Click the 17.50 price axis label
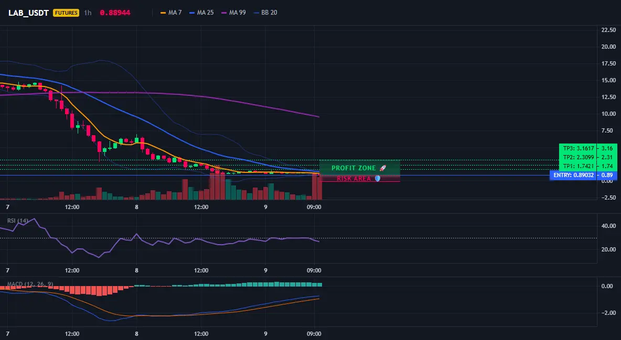This screenshot has width=621, height=340. [608, 63]
